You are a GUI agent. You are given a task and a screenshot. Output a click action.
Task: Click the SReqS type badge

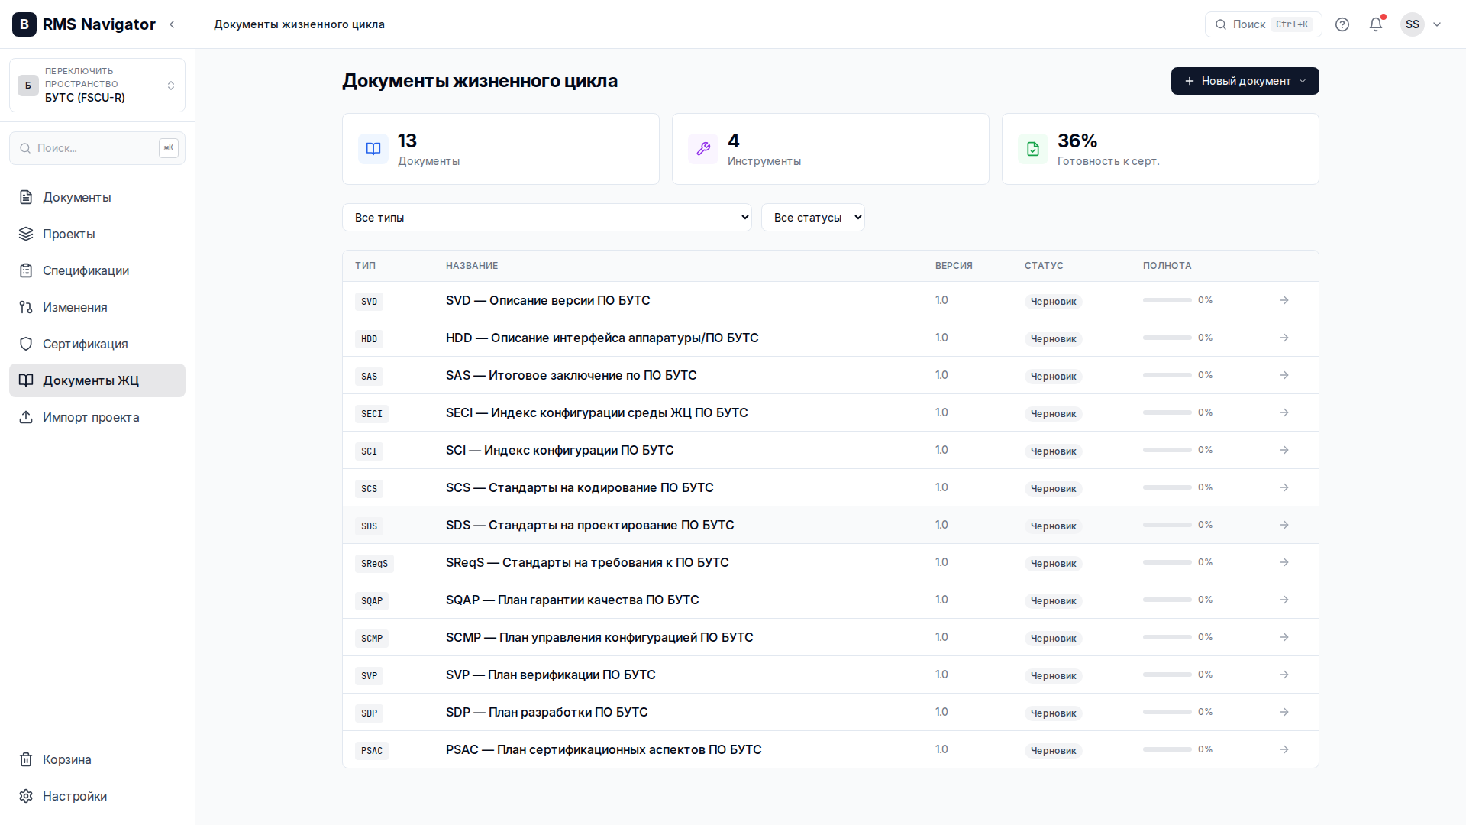pyautogui.click(x=374, y=564)
